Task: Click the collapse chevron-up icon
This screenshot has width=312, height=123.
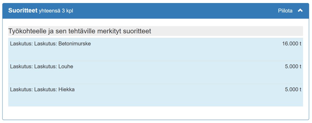Action: (x=300, y=11)
